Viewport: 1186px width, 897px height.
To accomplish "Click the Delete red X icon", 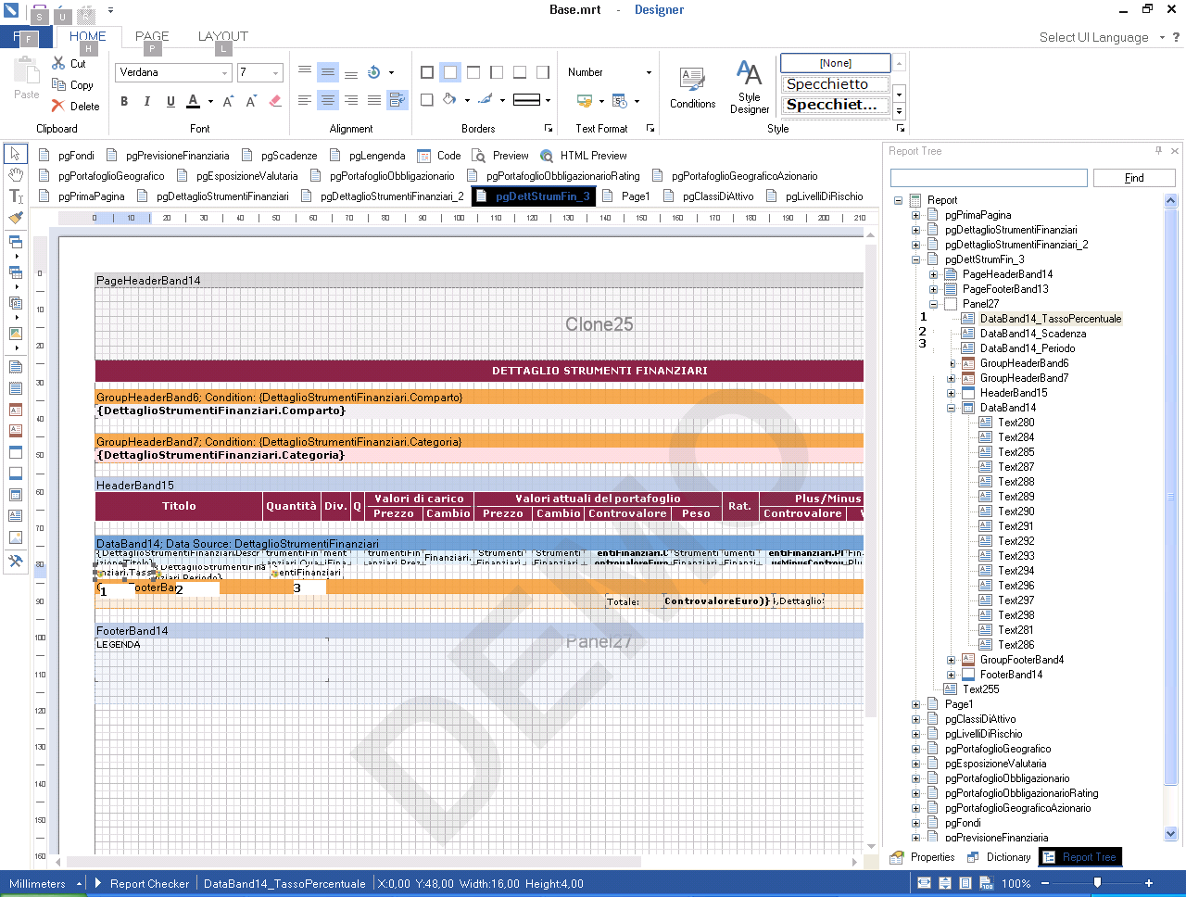I will [x=58, y=106].
